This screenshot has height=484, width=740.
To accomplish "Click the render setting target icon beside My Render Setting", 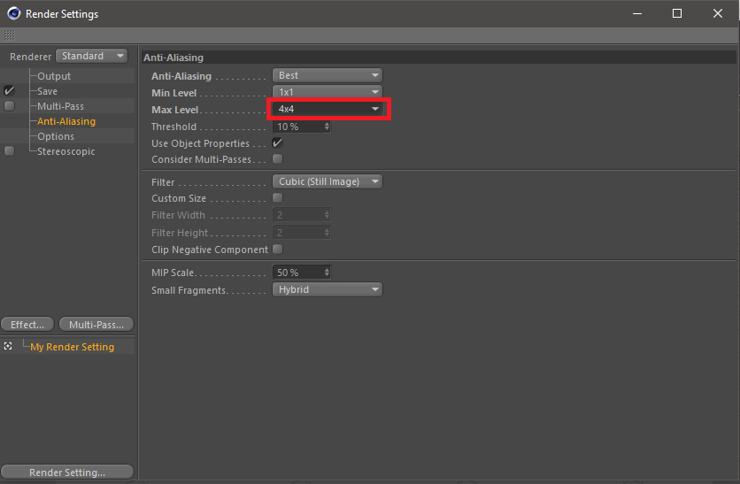I will tap(8, 346).
